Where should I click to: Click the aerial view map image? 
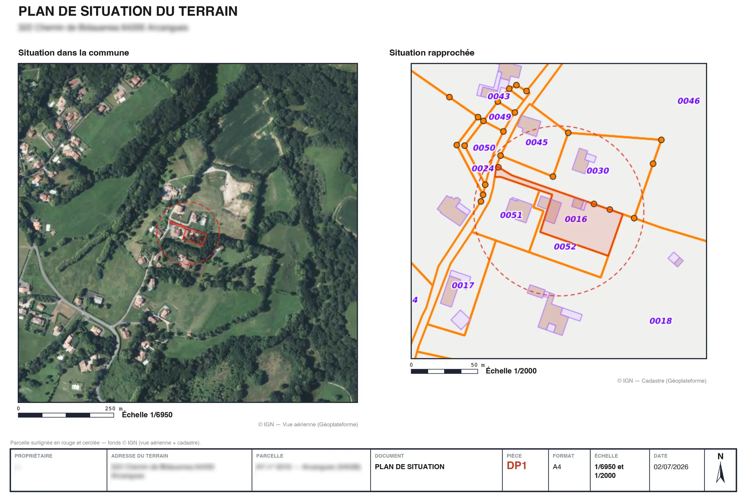188,233
